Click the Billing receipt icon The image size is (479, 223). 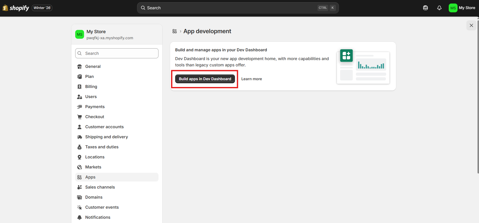79,87
